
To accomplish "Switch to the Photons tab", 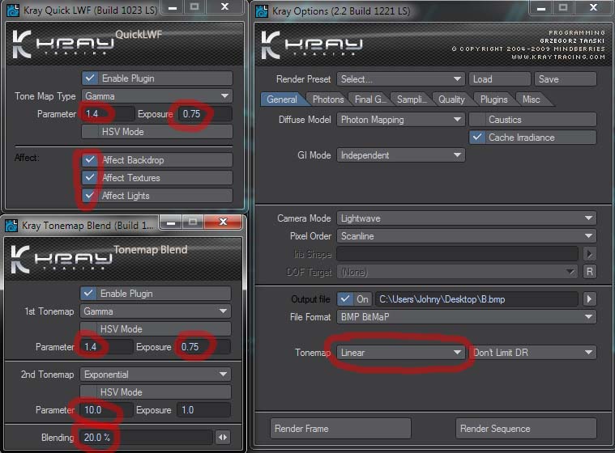I will pos(328,99).
